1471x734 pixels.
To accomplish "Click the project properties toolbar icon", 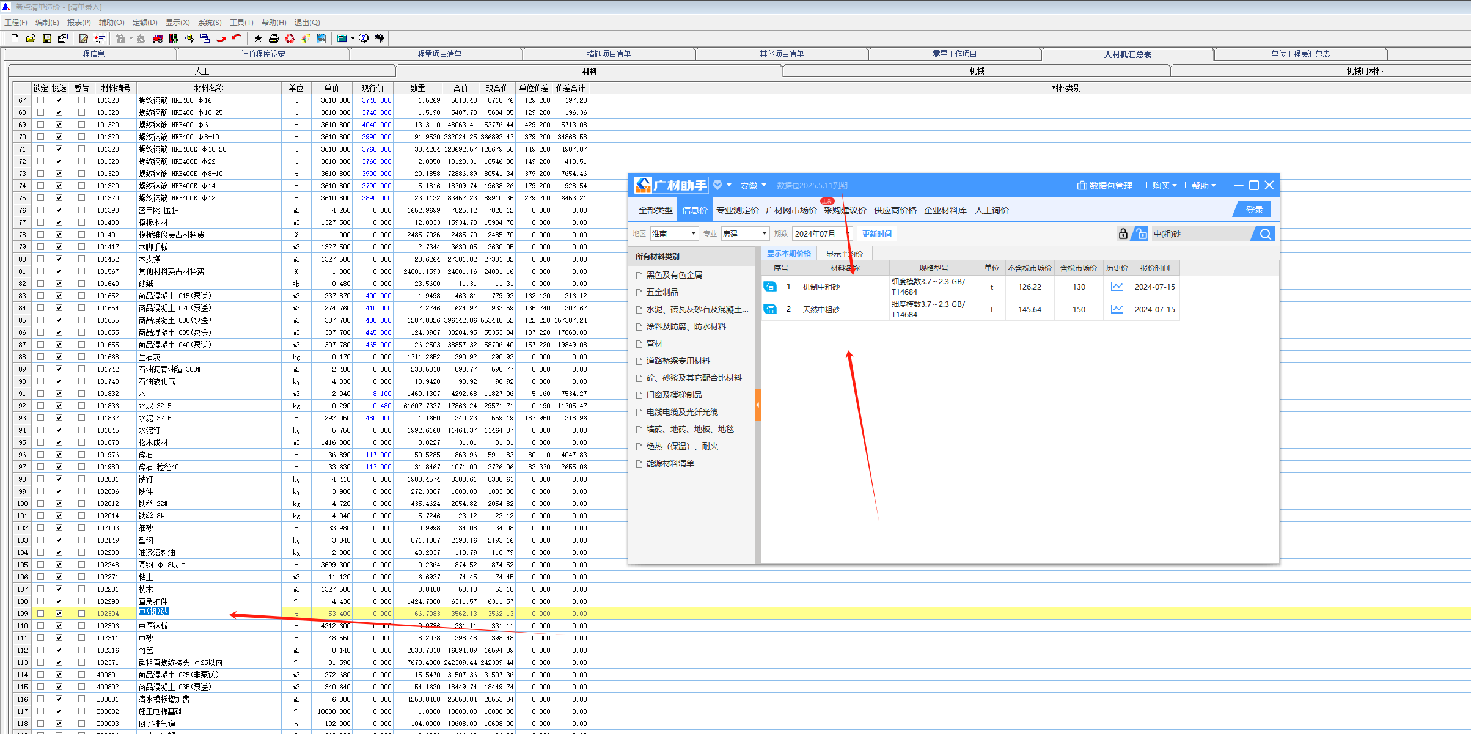I will (62, 39).
